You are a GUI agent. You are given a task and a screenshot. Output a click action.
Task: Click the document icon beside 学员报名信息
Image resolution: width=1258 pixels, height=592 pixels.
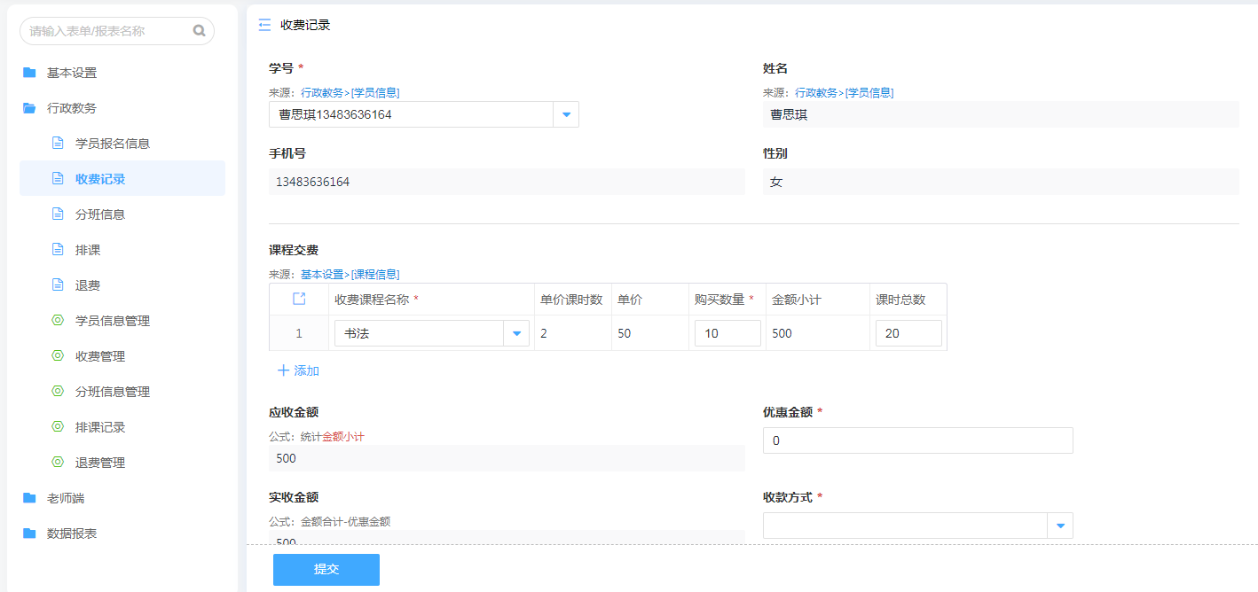tap(58, 144)
